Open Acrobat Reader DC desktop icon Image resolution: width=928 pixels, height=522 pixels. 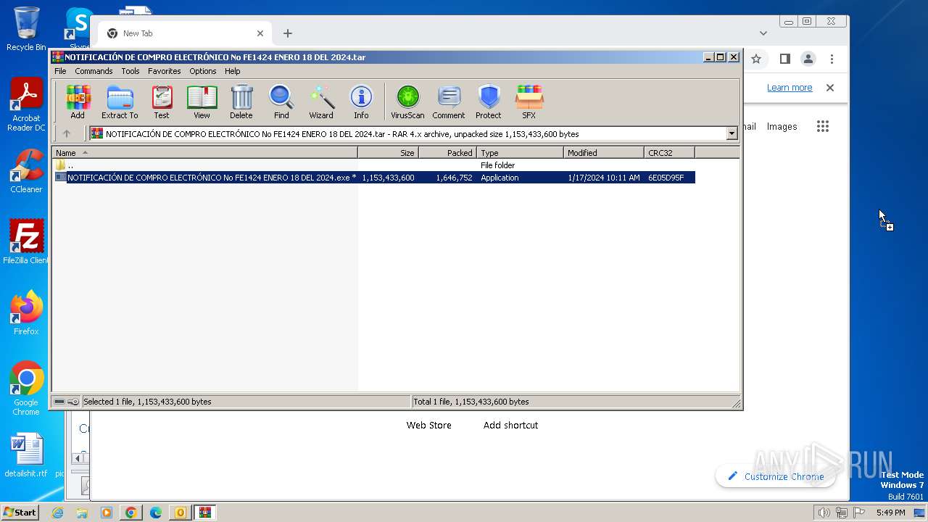coord(26,105)
